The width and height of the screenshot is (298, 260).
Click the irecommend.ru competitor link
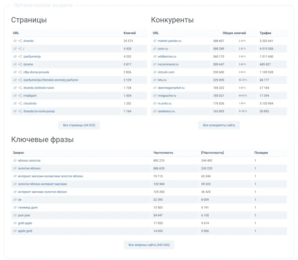[x=168, y=64]
